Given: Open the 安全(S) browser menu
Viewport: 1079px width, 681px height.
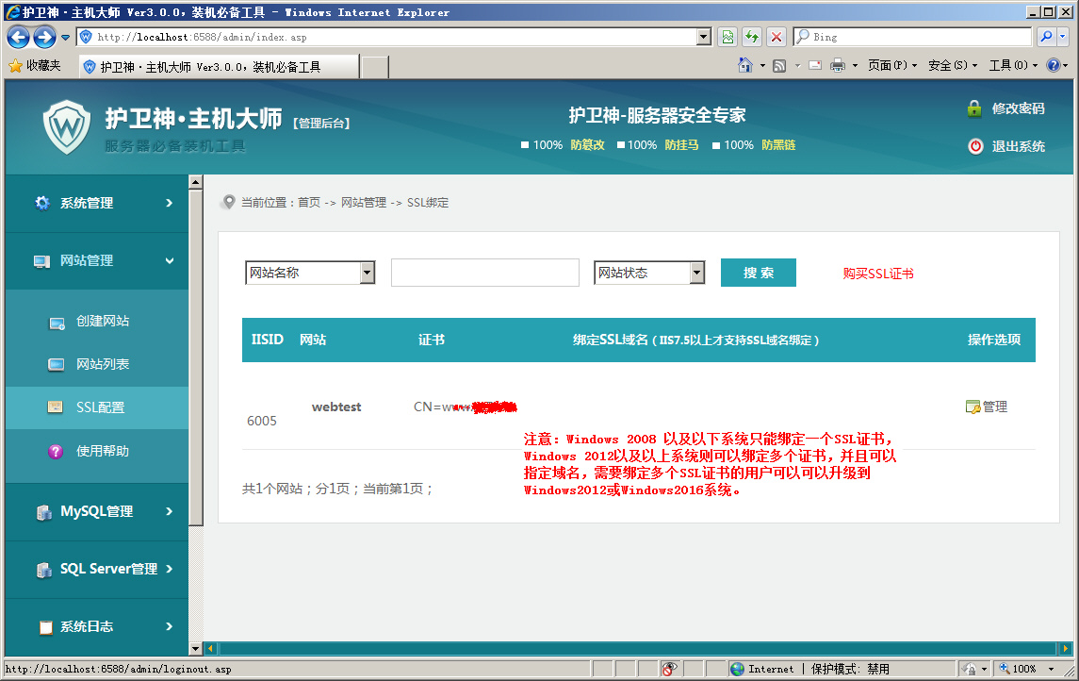Looking at the screenshot, I should click(x=946, y=65).
